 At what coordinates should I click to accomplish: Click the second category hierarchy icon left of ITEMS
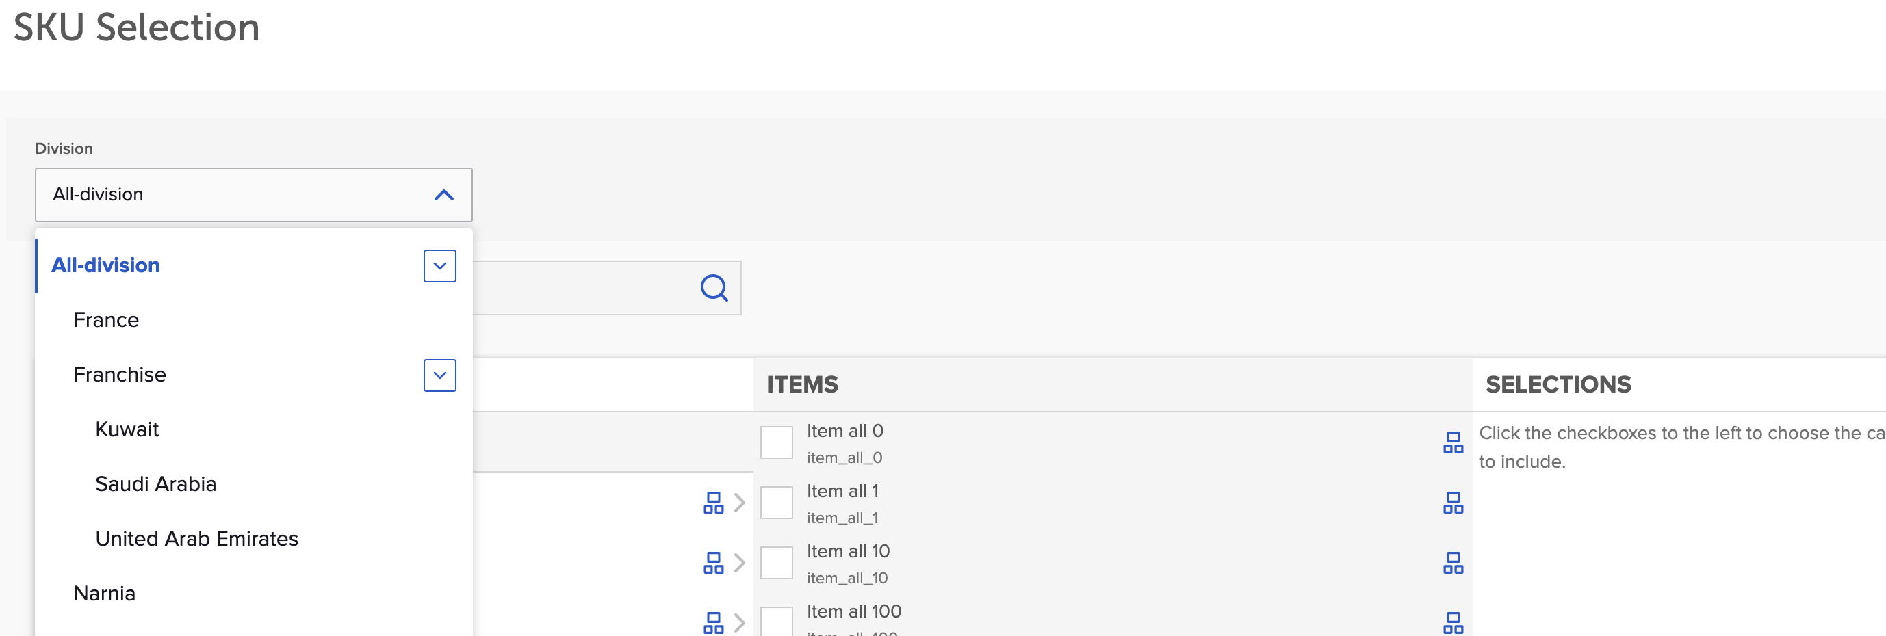click(713, 563)
